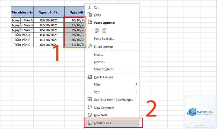
Task: Select end date cell in Nguyễn Văn B row
Action: pyautogui.click(x=75, y=25)
